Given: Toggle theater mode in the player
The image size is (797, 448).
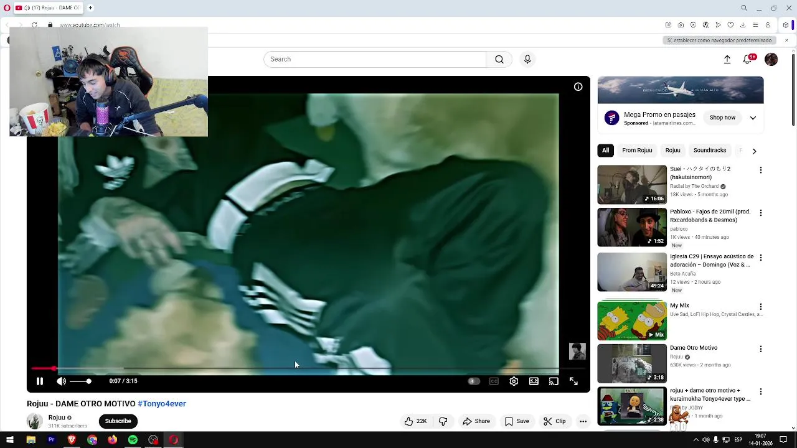Looking at the screenshot, I should point(534,381).
